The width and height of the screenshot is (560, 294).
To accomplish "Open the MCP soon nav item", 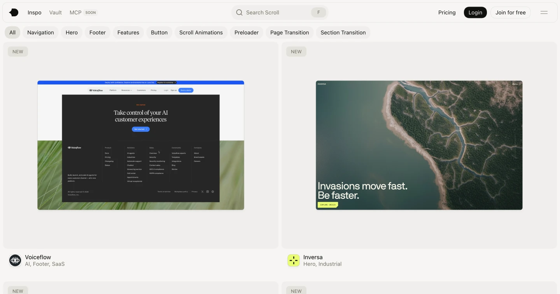I will (x=83, y=12).
